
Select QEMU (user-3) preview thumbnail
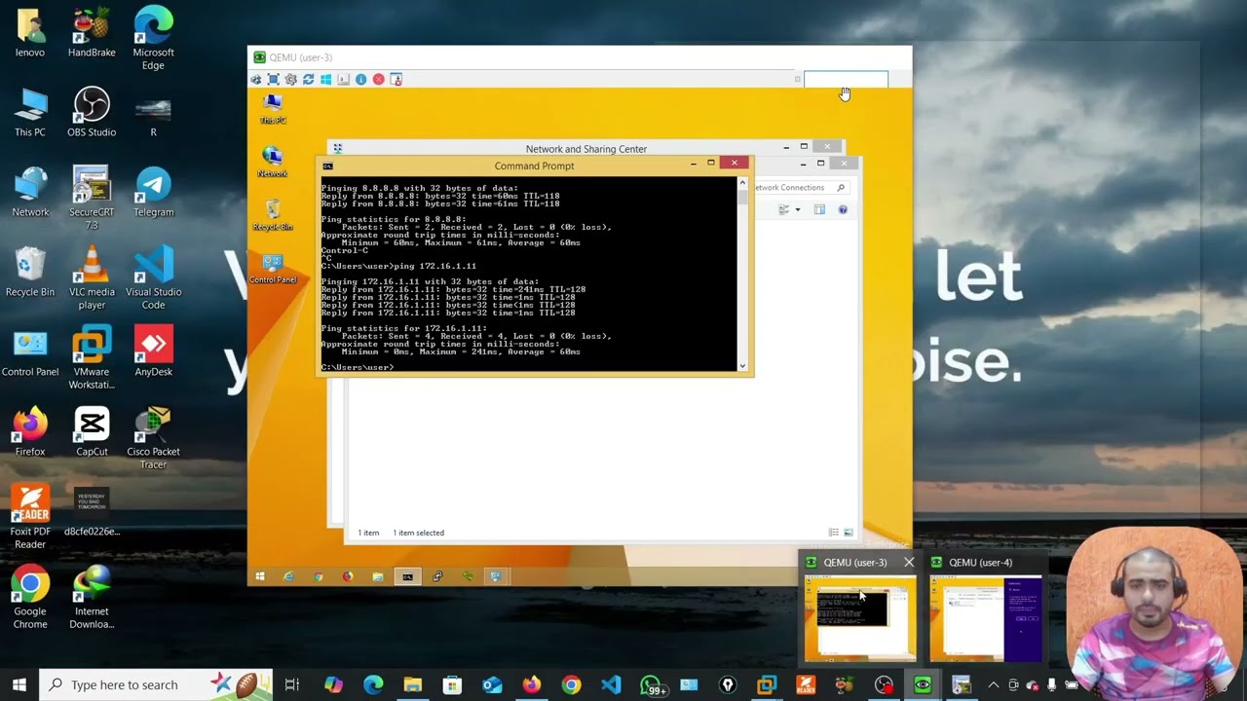(x=859, y=617)
